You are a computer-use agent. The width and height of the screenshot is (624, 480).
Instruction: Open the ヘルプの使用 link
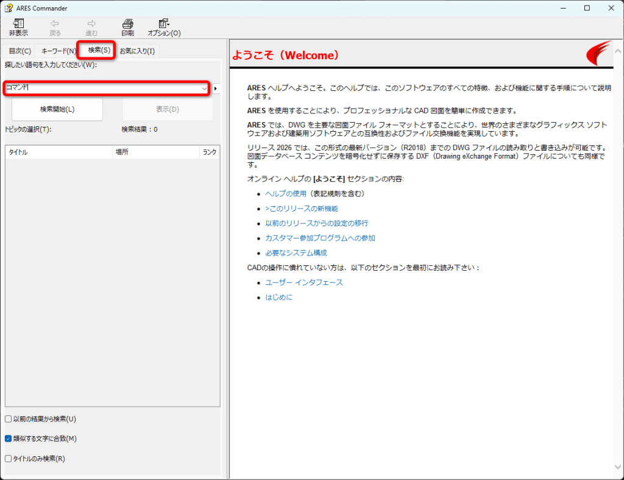pyautogui.click(x=286, y=193)
